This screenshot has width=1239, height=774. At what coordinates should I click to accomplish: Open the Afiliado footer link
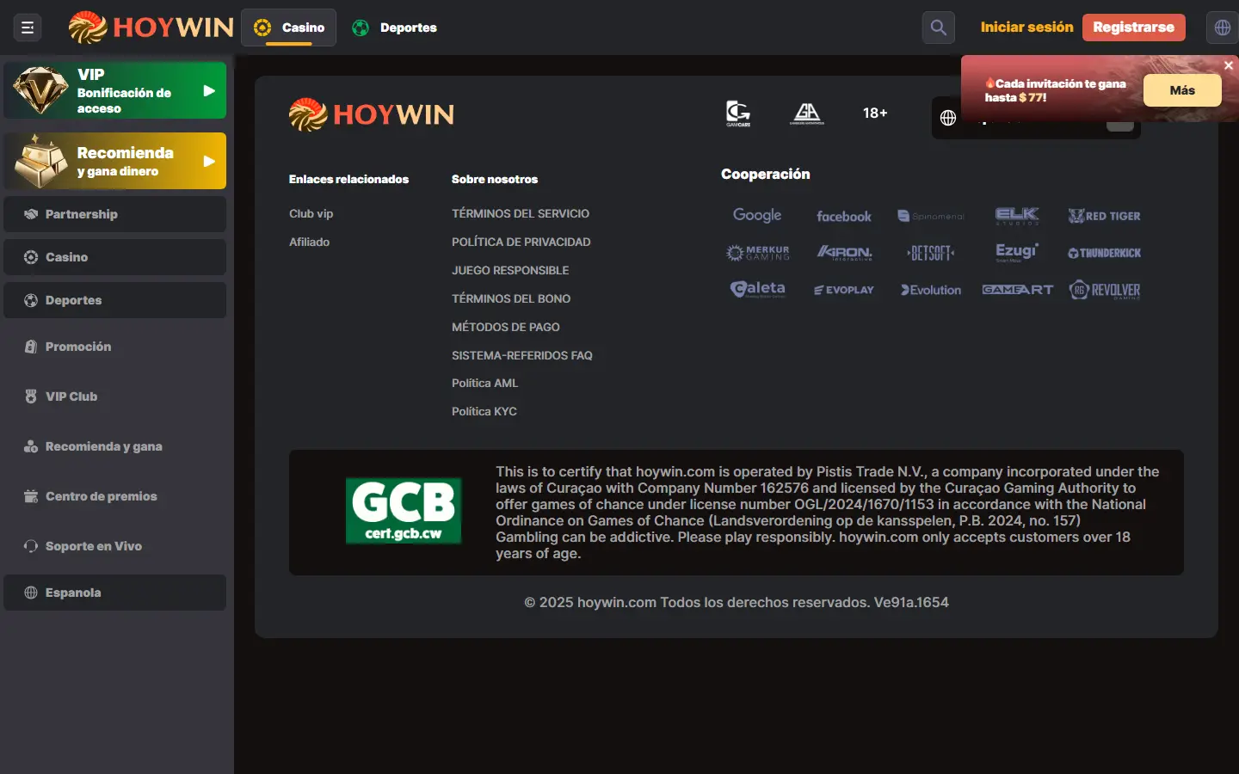309,242
